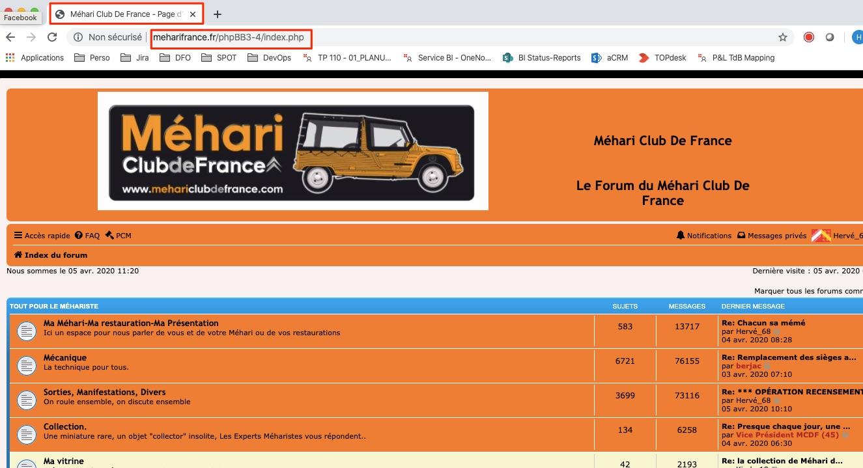This screenshot has width=863, height=468.
Task: Click the Mécanique messages count 76155
Action: (x=687, y=361)
